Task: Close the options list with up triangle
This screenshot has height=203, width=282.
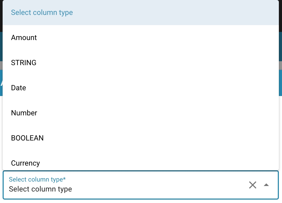Action: [x=266, y=185]
